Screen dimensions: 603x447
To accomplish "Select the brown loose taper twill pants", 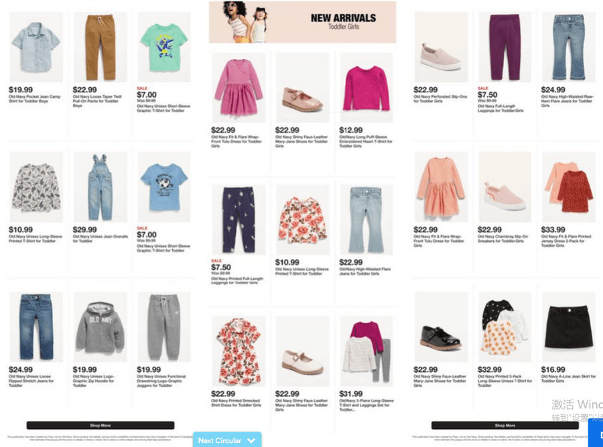I will [x=100, y=47].
